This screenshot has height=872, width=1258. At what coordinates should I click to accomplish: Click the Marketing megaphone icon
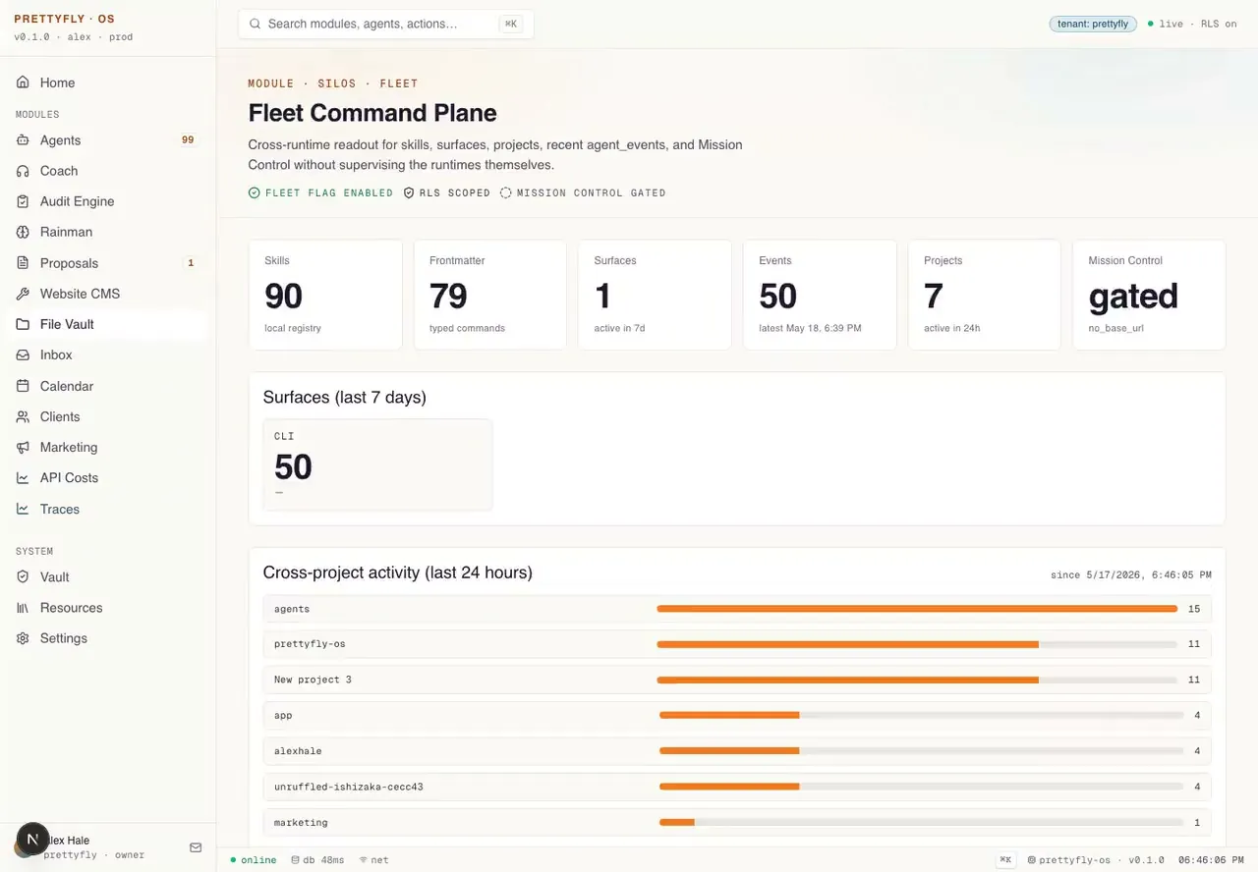[23, 447]
